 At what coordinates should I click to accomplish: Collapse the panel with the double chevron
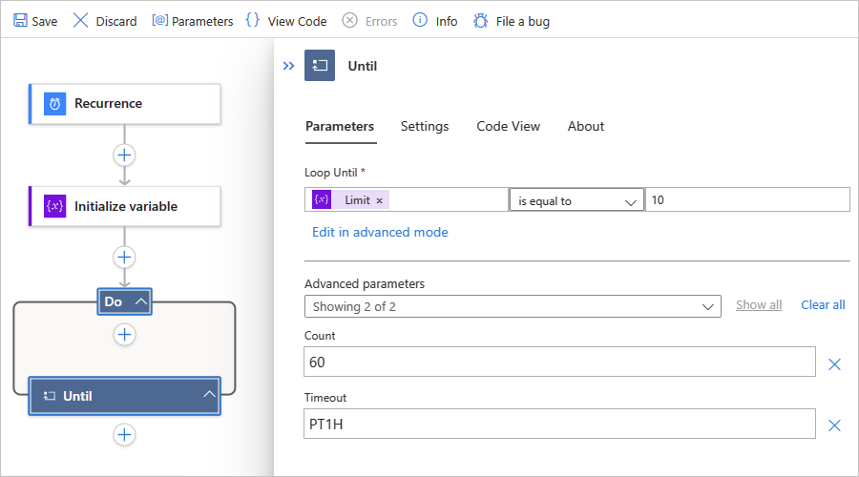click(x=288, y=66)
